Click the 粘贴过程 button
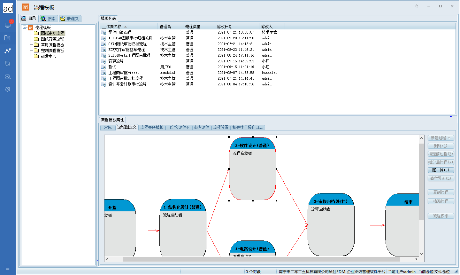Image resolution: width=460 pixels, height=275 pixels. 441,201
